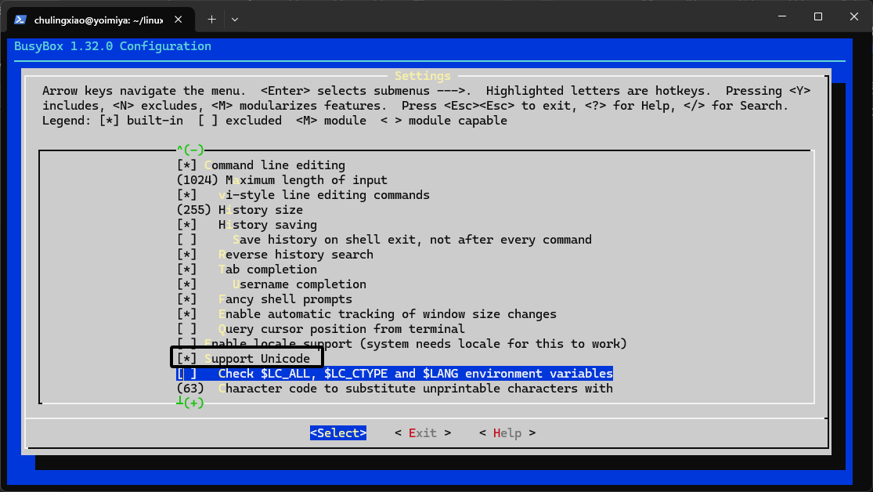Toggle Command line editing option
The height and width of the screenshot is (492, 873).
click(x=262, y=165)
